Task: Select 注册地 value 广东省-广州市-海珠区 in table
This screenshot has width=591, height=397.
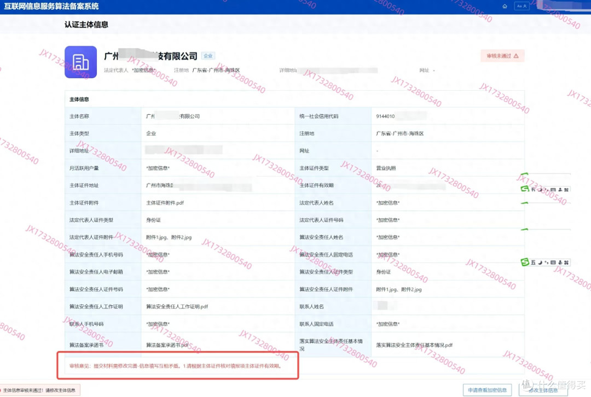Action: coord(399,133)
